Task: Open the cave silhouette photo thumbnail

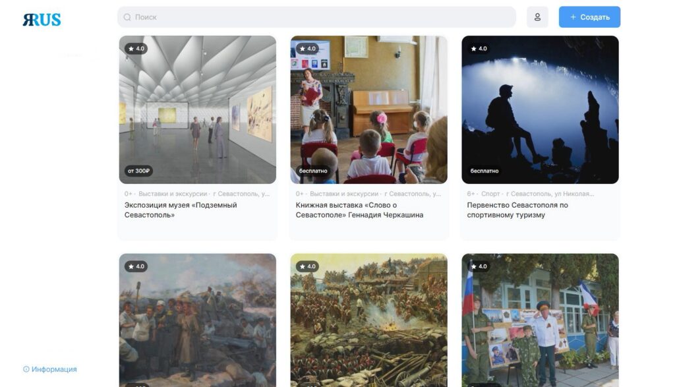Action: tap(541, 110)
